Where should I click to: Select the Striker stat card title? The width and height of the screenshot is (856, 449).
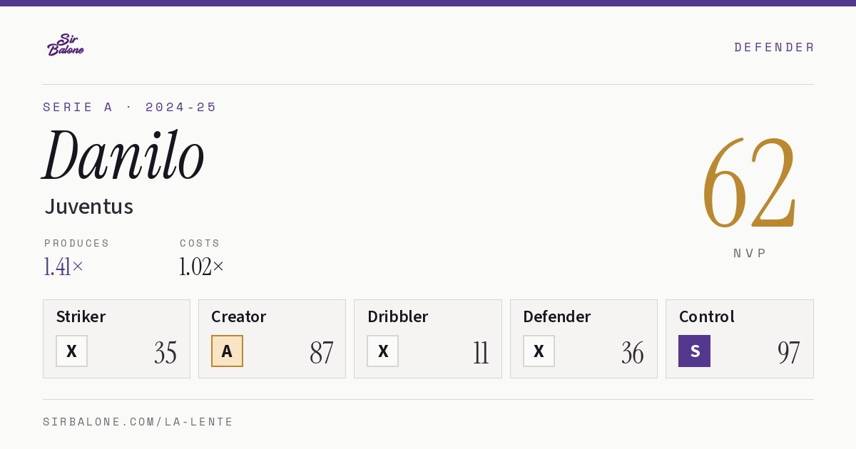(81, 316)
